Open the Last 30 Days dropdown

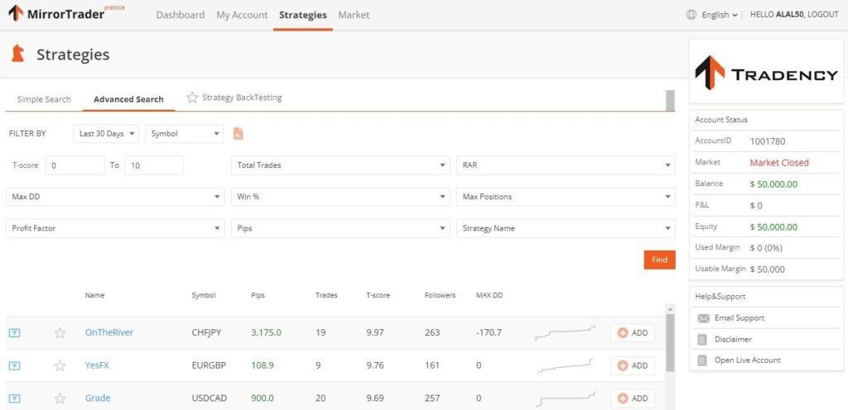[106, 134]
